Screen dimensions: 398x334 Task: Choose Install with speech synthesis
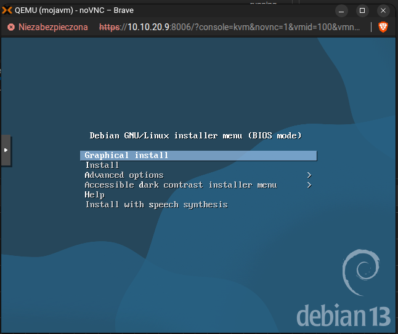pos(156,205)
